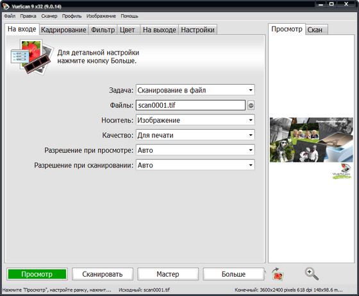The image size is (359, 296).
Task: Click the VueScan logo in the title bar
Action: click(6, 6)
